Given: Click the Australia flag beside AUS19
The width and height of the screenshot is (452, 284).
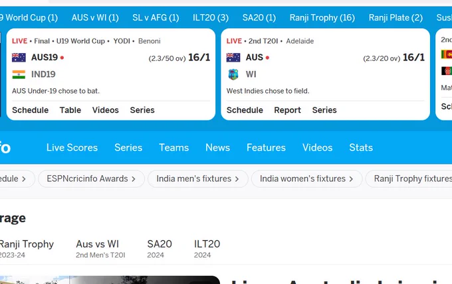Looking at the screenshot, I should [x=19, y=58].
